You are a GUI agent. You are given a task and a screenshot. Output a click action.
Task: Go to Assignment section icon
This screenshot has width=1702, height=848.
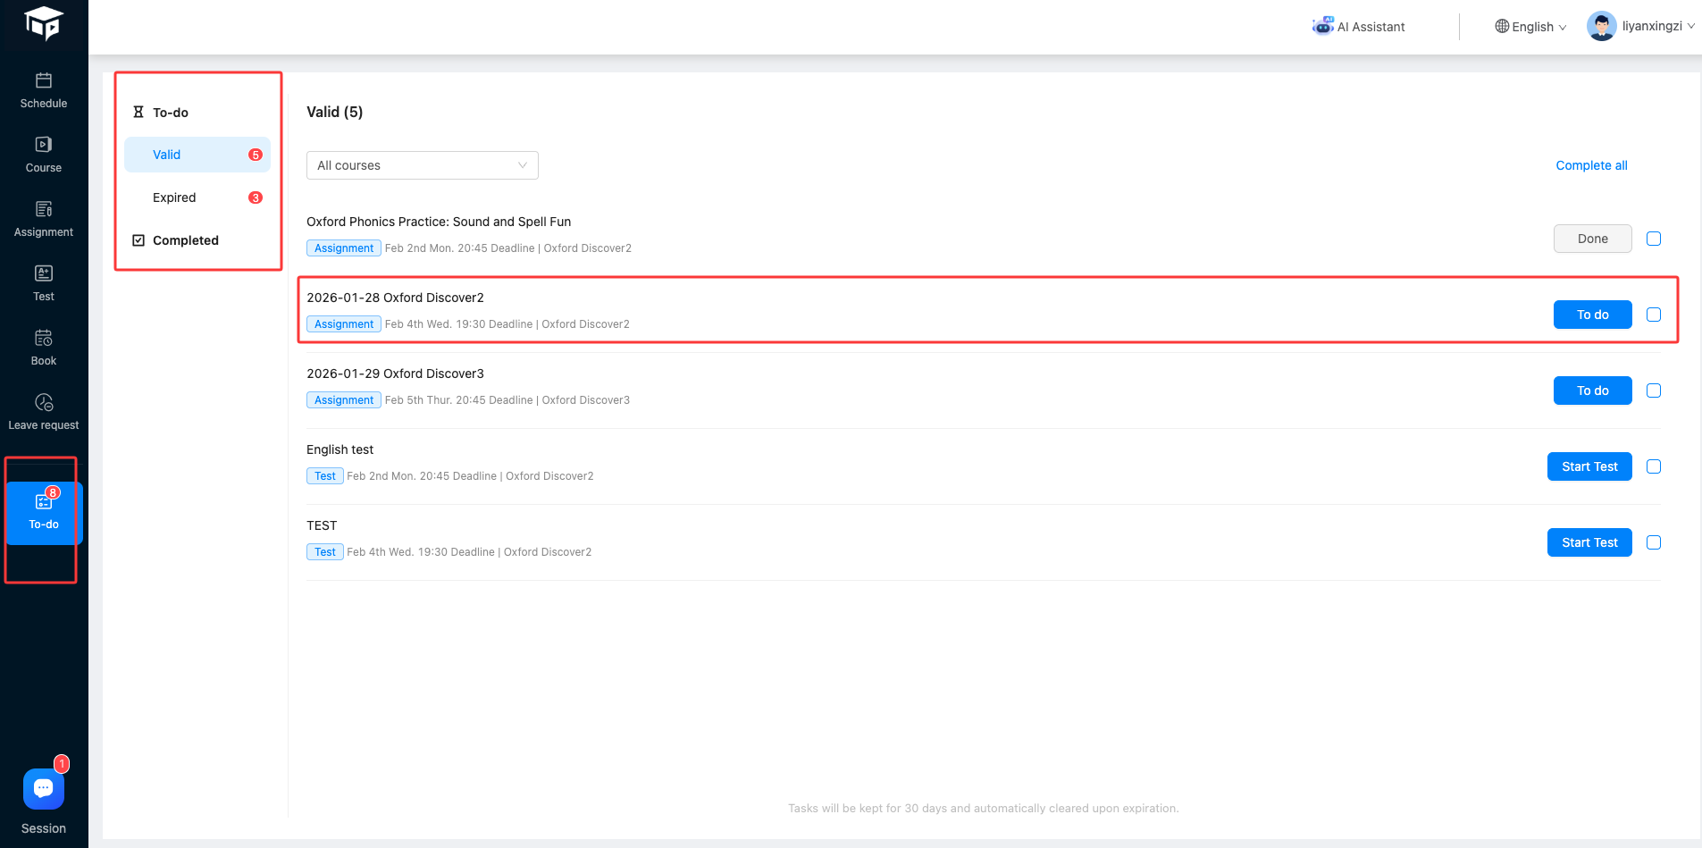coord(44,209)
